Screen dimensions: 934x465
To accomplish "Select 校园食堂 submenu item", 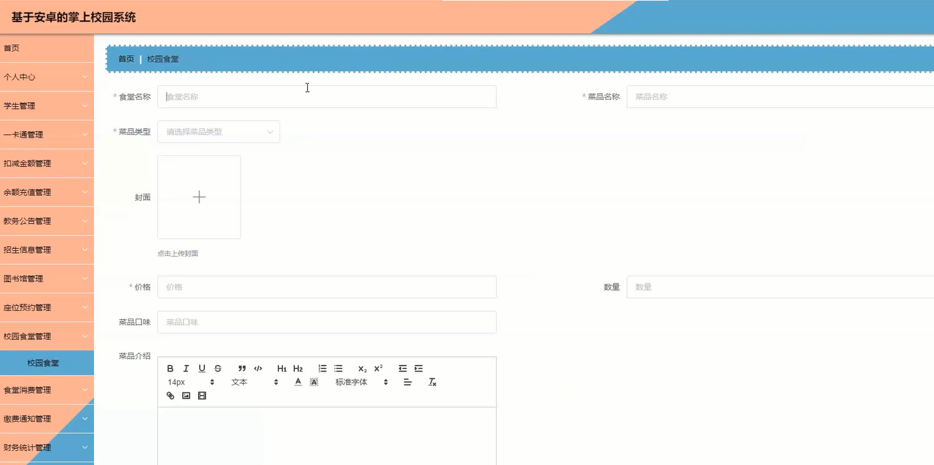I will pos(47,363).
